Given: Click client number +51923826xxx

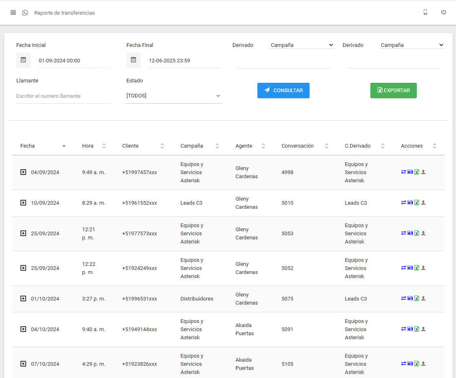Looking at the screenshot, I should tap(139, 364).
